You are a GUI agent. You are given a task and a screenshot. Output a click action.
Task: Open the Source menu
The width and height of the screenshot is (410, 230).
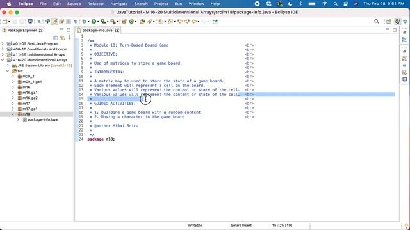[x=74, y=4]
